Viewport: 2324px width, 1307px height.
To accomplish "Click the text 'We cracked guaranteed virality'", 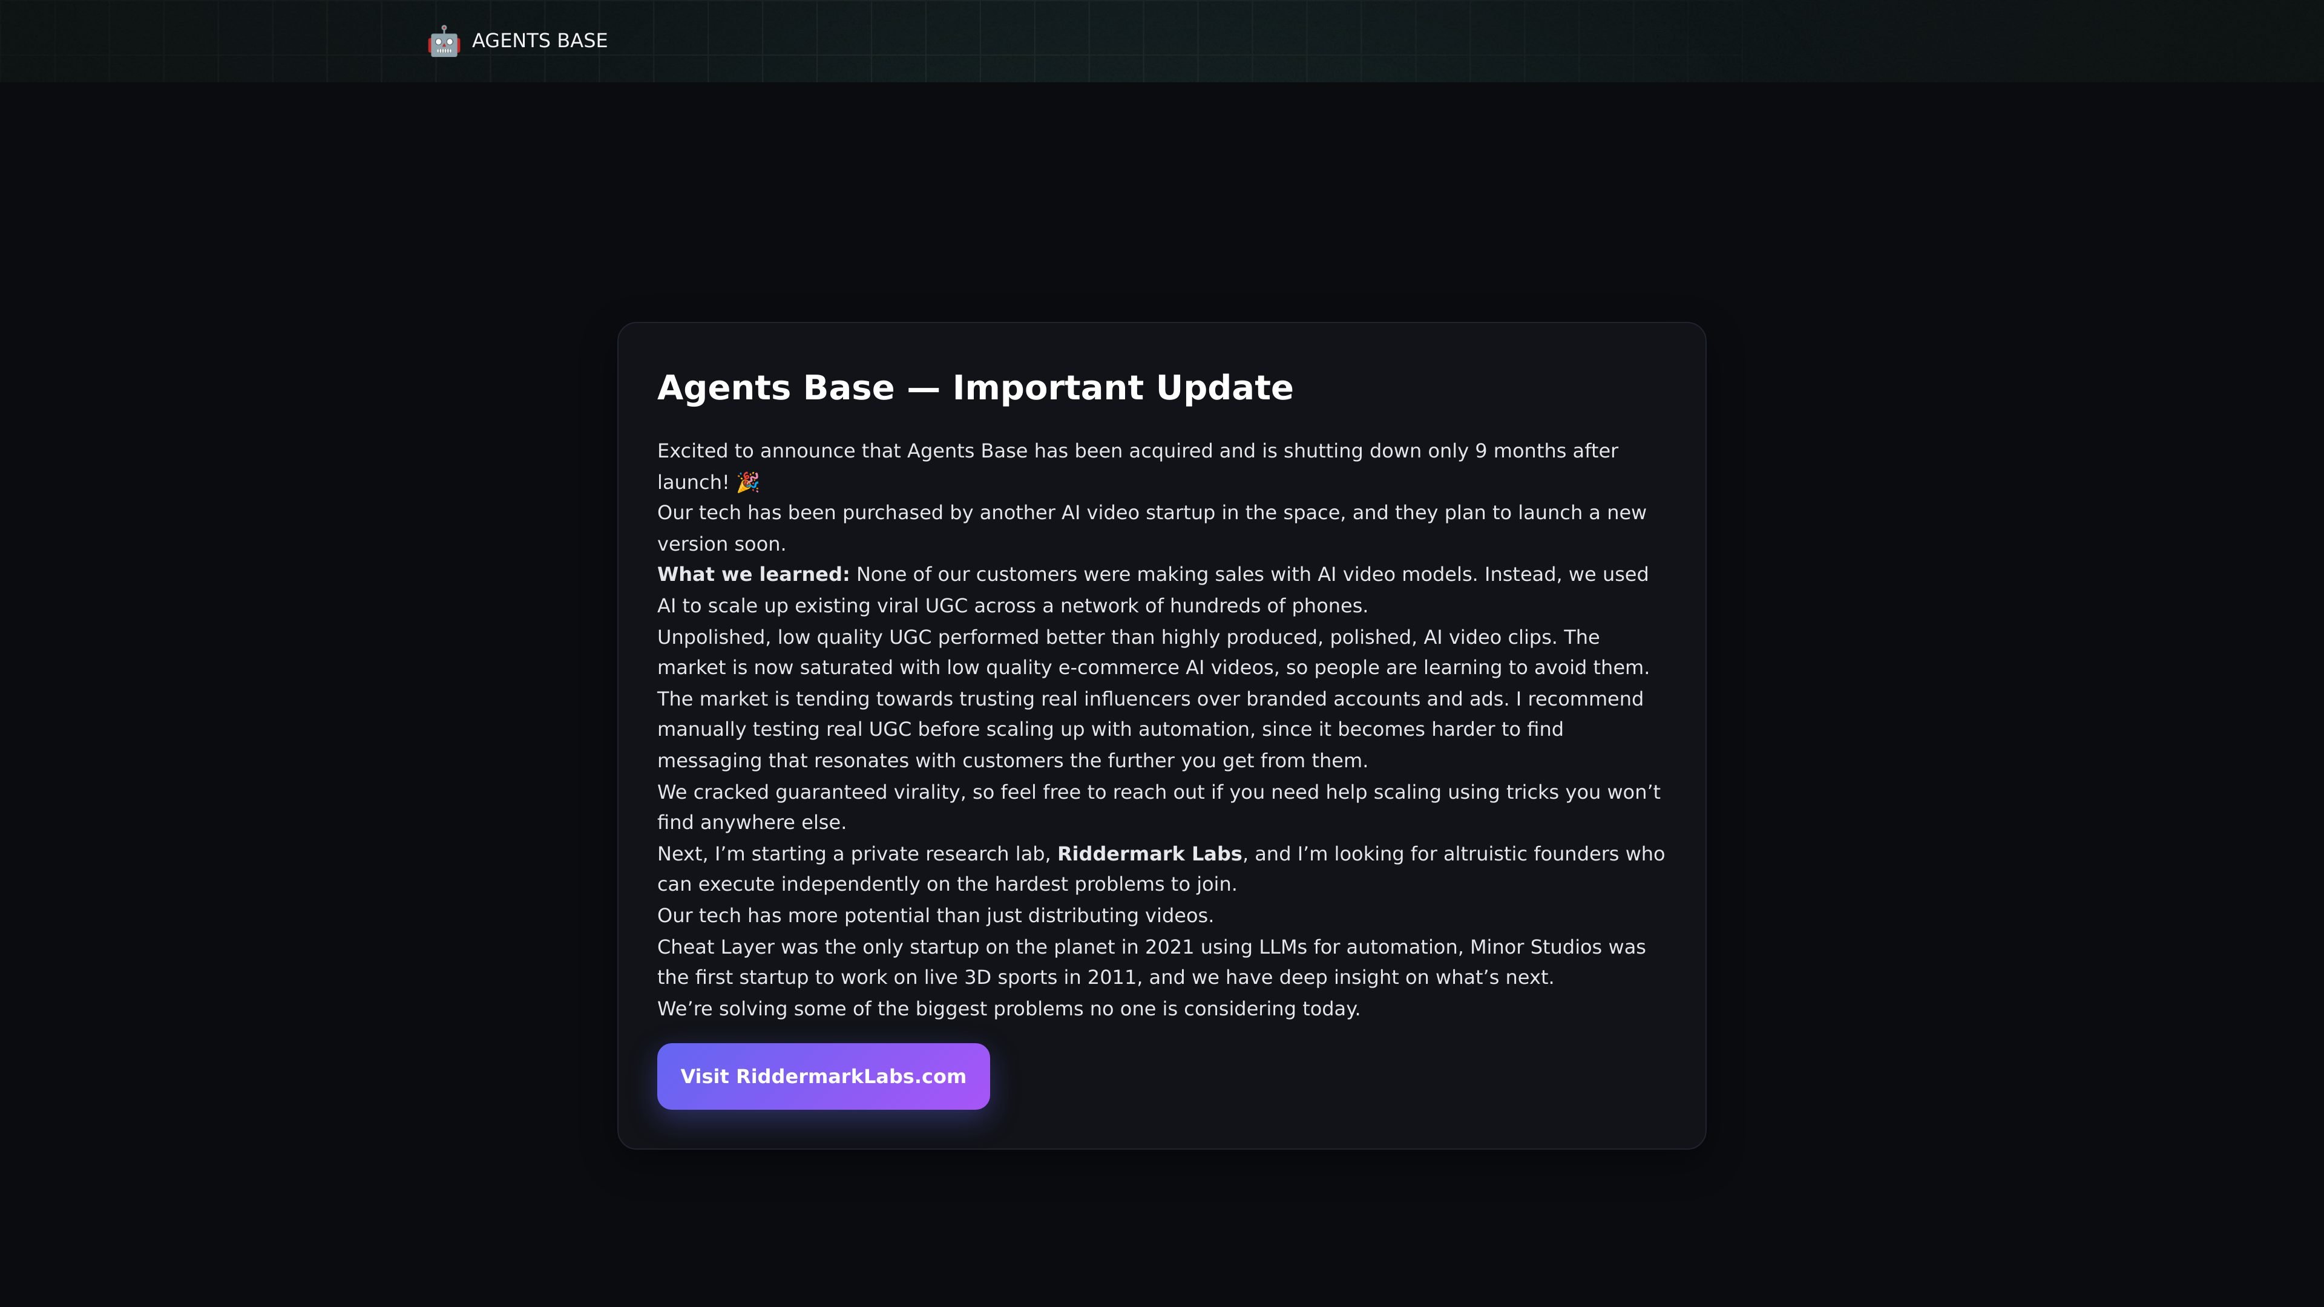I will point(809,792).
